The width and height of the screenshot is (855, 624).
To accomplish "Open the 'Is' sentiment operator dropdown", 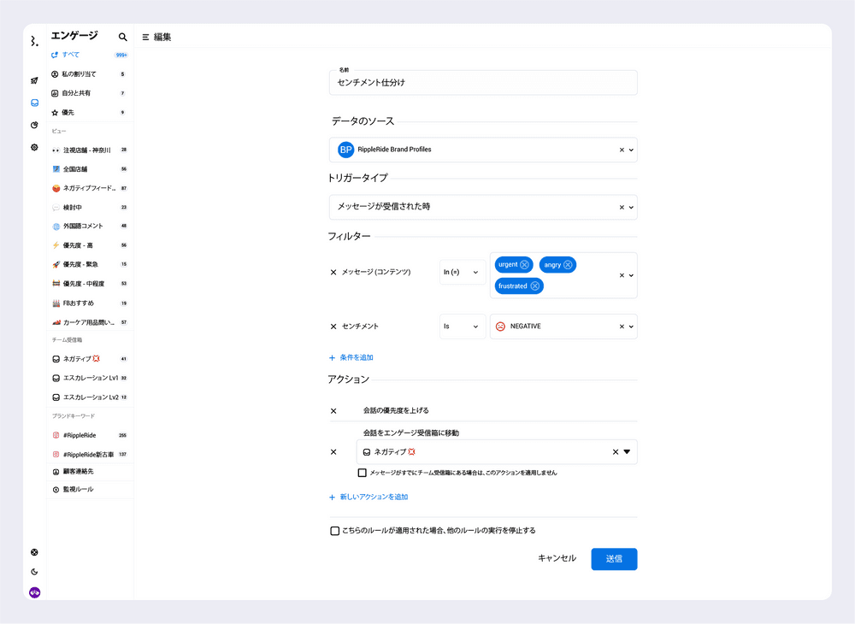I will tap(463, 327).
